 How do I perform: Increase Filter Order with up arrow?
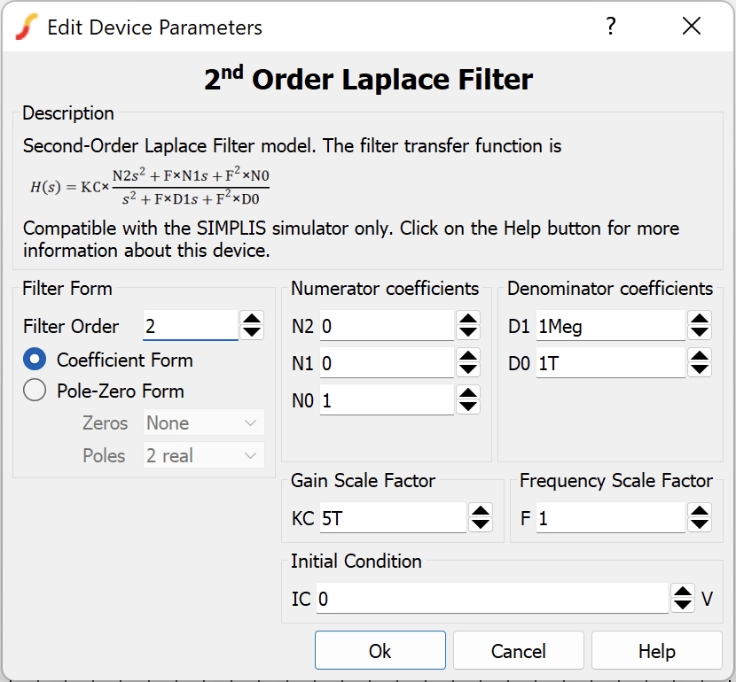(x=252, y=319)
